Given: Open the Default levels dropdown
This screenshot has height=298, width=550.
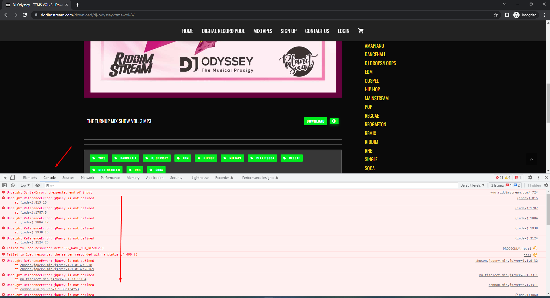Looking at the screenshot, I should click(x=472, y=185).
